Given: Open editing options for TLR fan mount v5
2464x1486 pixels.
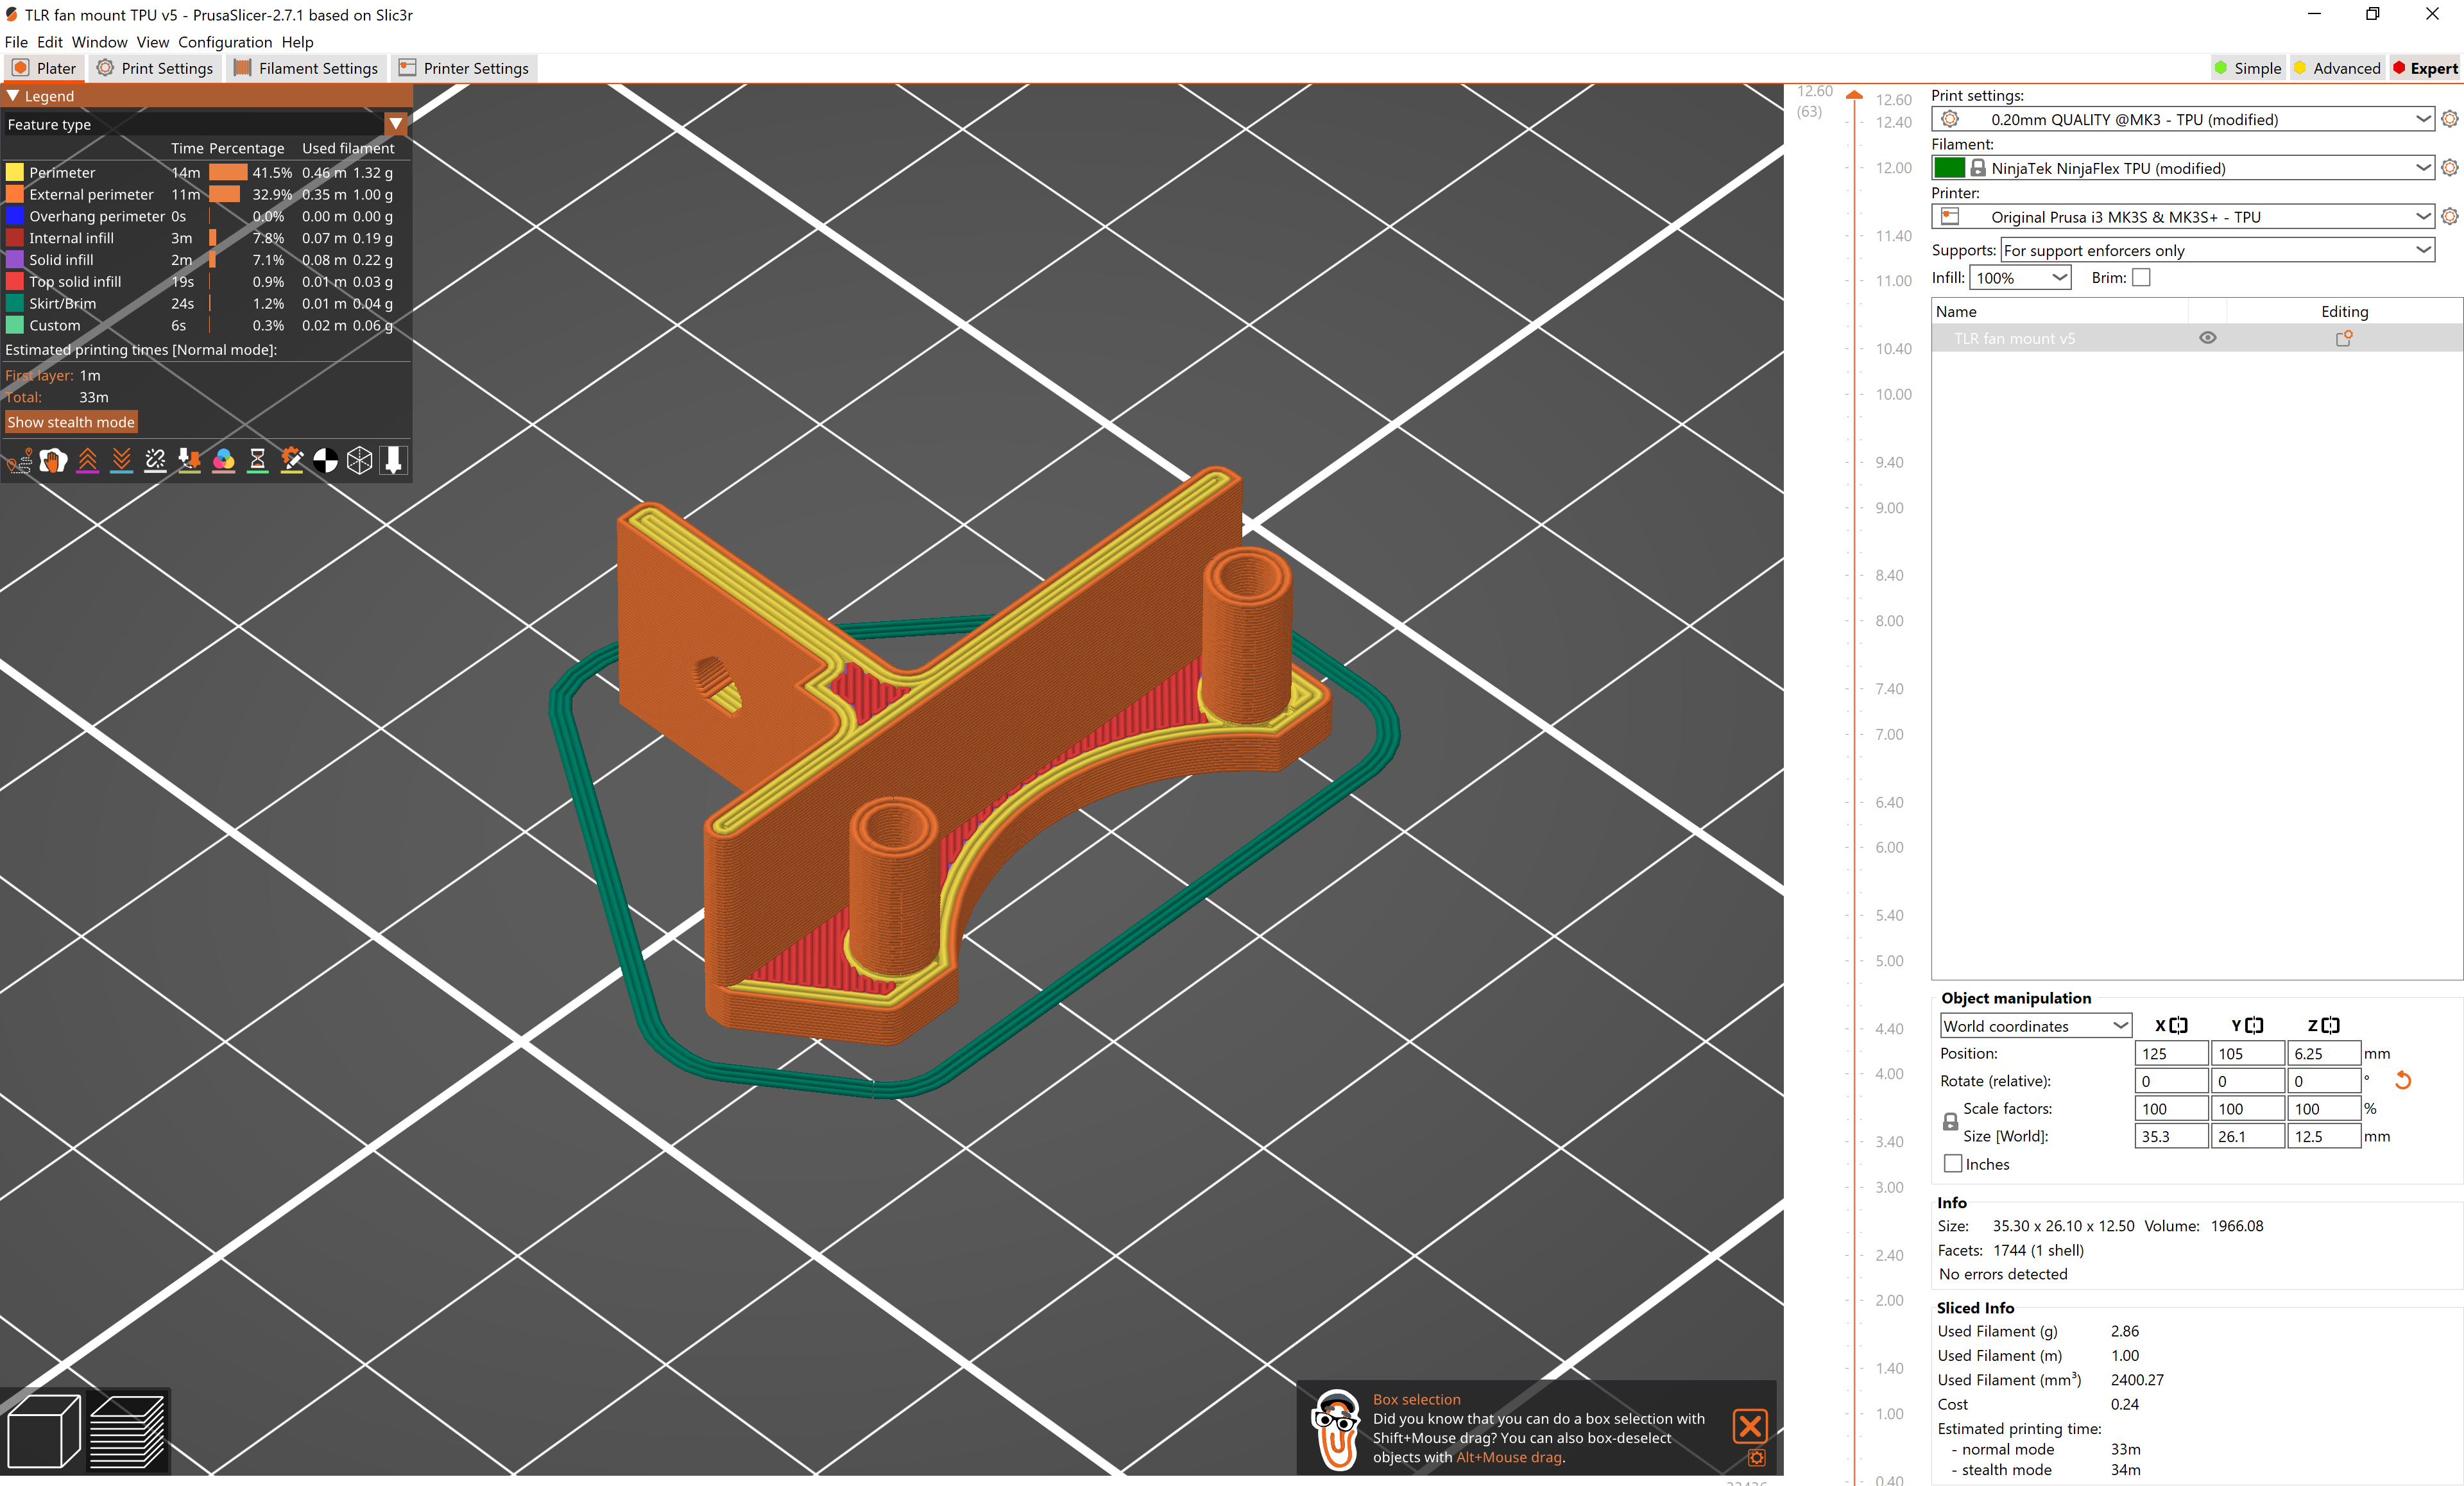Looking at the screenshot, I should click(2343, 339).
